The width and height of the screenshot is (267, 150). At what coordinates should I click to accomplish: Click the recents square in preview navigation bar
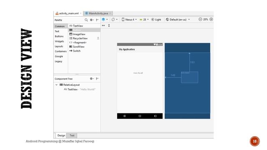(x=155, y=116)
